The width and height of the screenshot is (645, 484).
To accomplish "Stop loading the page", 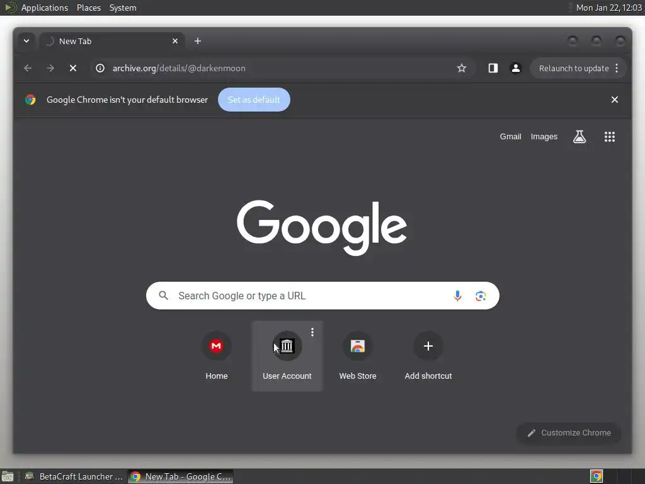I will [73, 68].
